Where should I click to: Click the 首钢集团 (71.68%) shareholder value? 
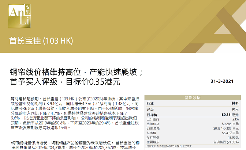pos(226,142)
